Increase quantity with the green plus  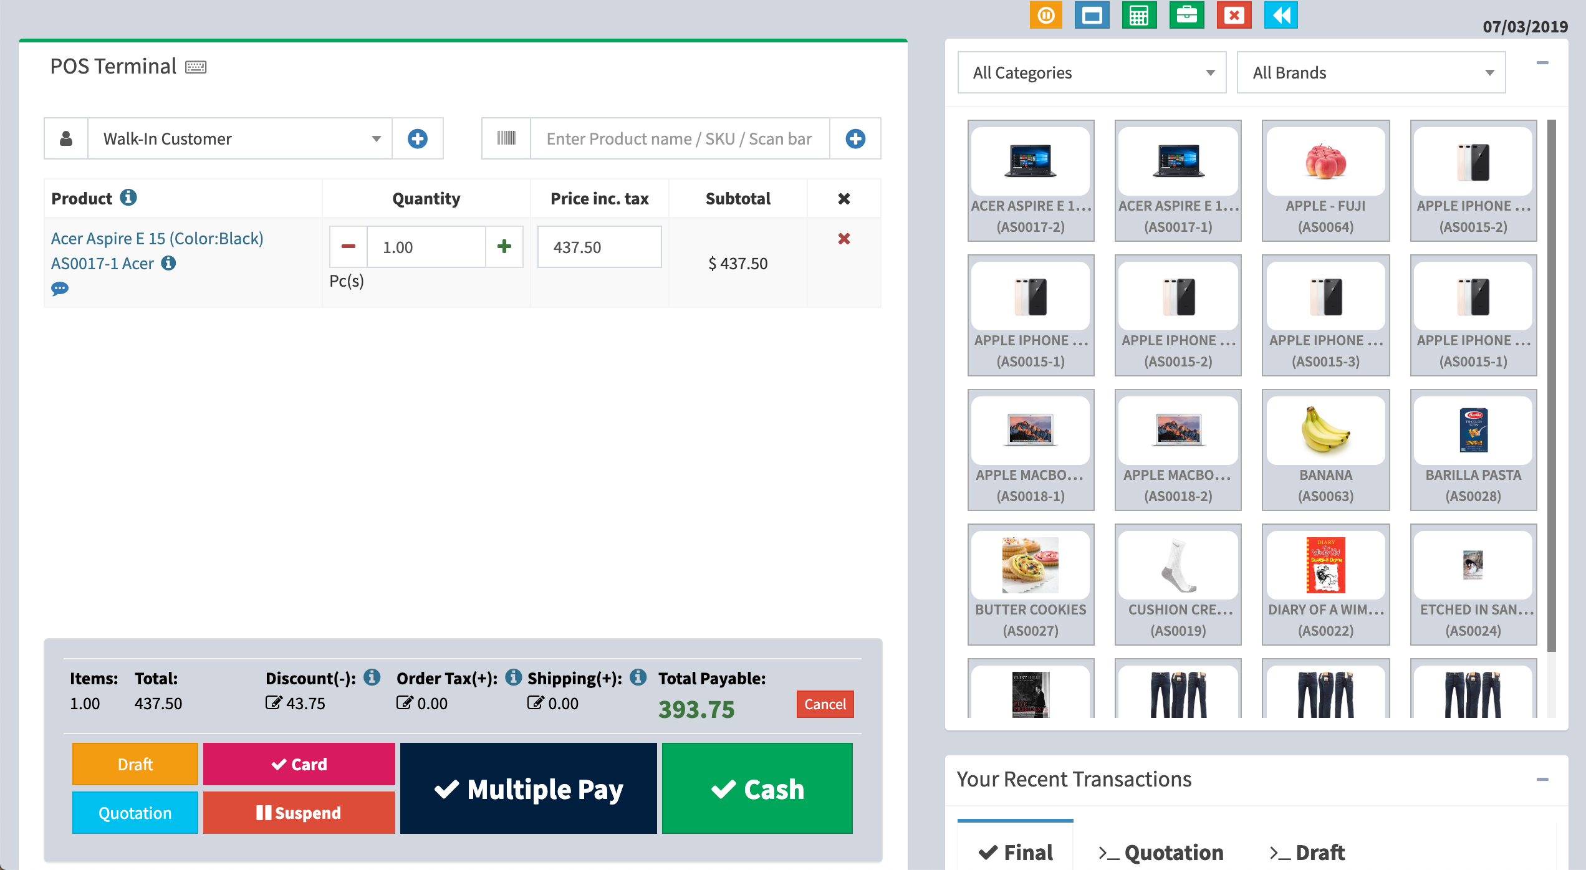click(504, 247)
